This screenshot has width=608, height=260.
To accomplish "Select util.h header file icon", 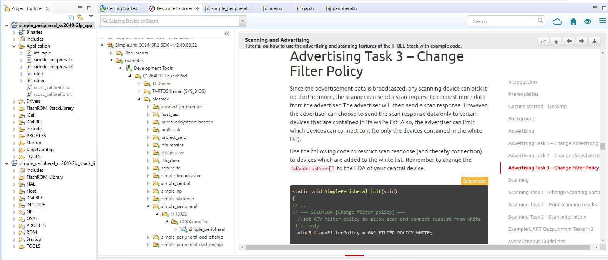I will pos(29,81).
